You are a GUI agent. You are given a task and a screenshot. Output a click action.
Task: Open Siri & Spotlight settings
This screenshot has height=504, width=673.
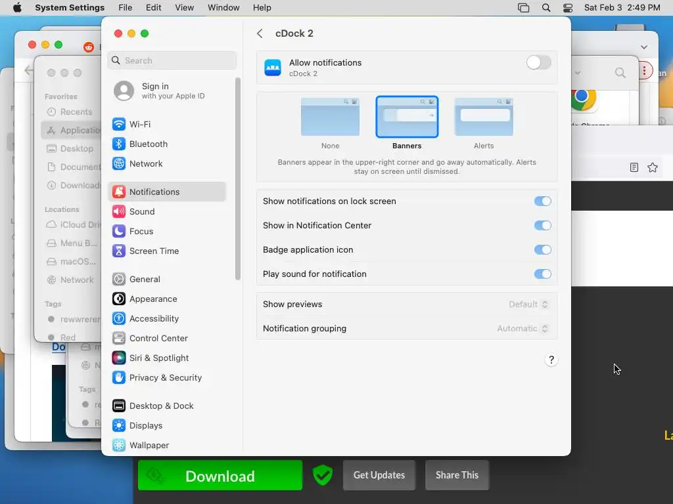(x=166, y=358)
